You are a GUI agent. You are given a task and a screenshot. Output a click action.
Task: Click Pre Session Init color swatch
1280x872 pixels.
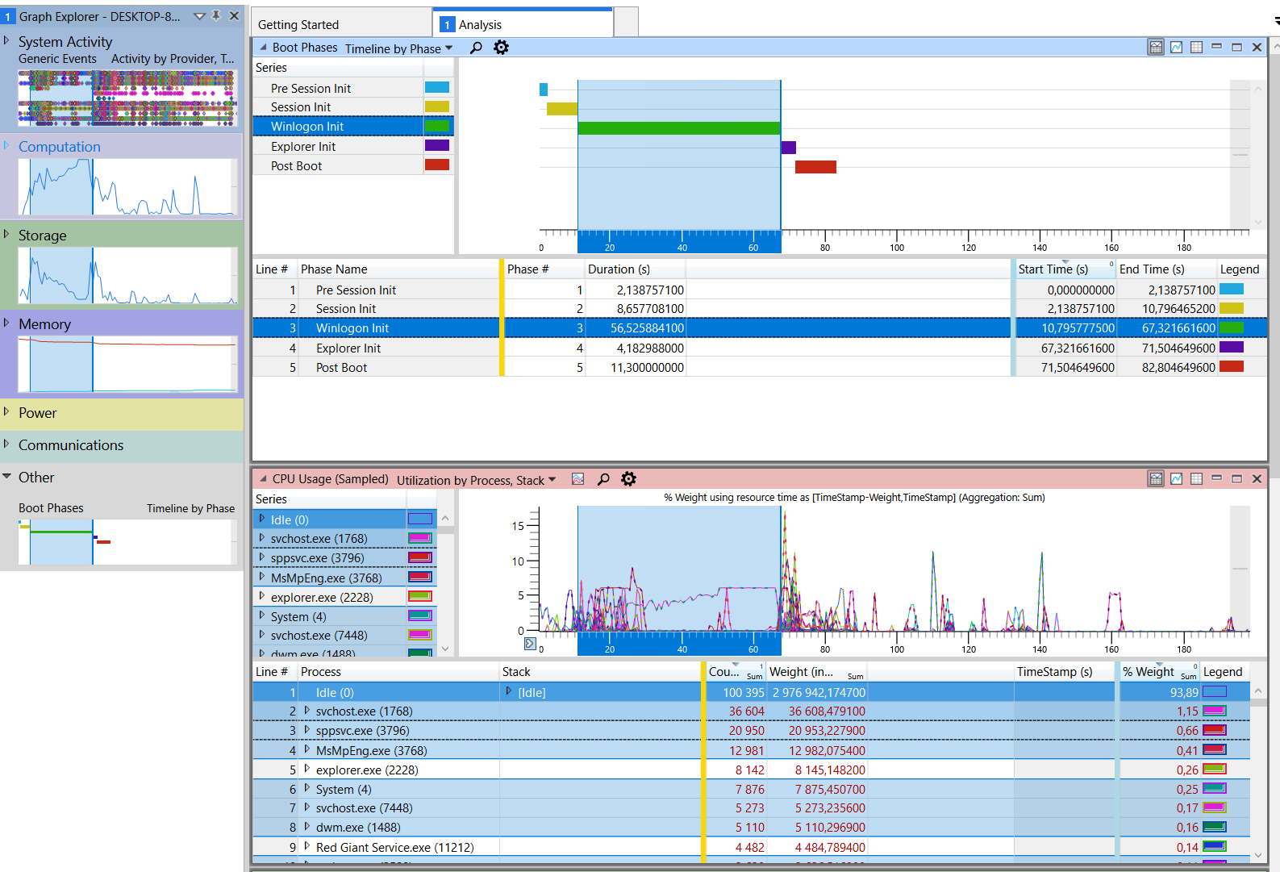point(437,87)
